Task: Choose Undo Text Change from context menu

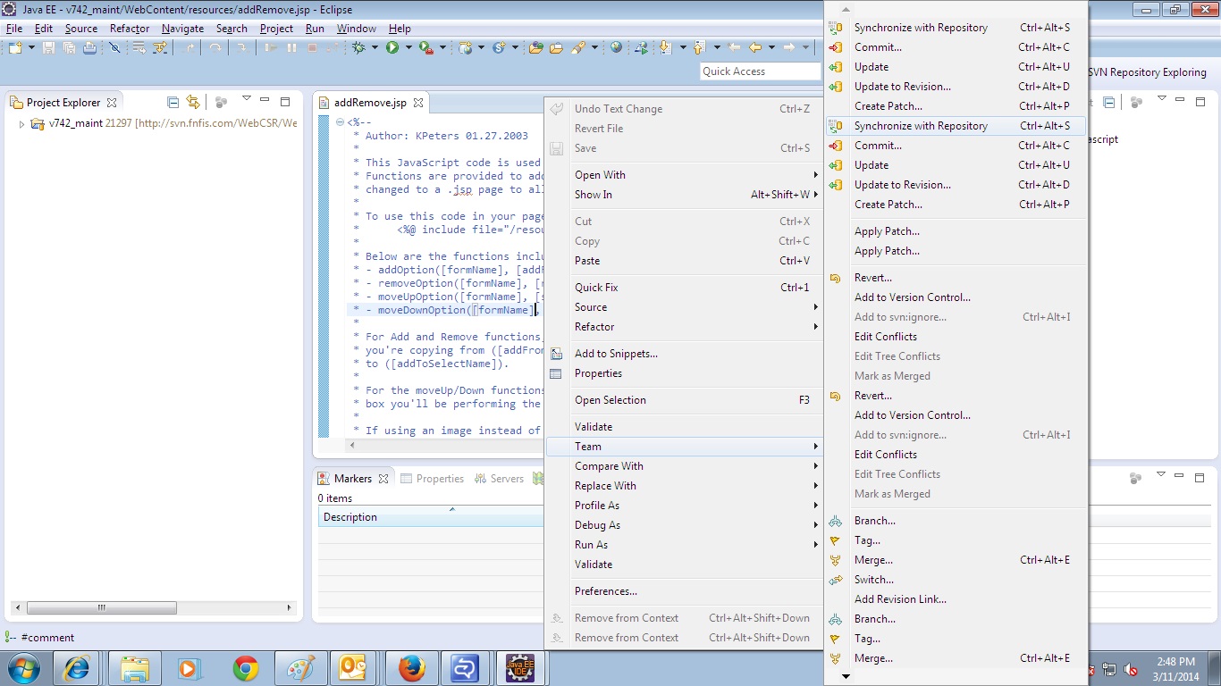Action: point(683,109)
